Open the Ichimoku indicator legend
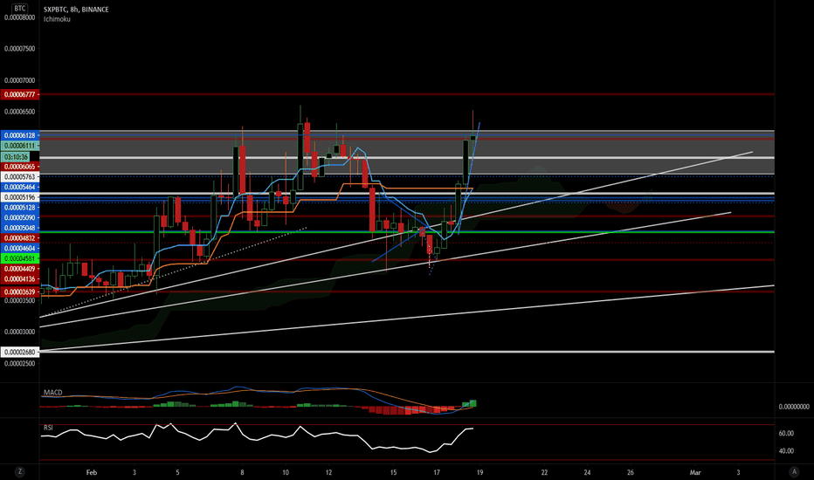Image resolution: width=814 pixels, height=480 pixels. click(57, 19)
